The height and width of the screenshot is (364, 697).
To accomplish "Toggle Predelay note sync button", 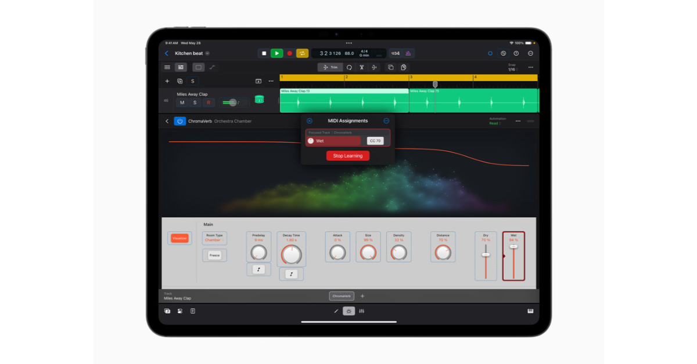I will click(x=259, y=270).
